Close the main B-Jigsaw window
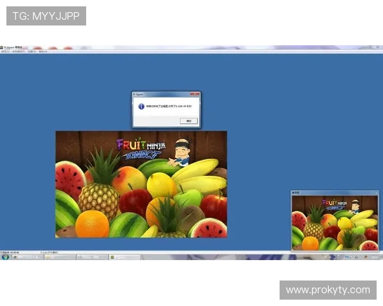The width and height of the screenshot is (383, 306). click(378, 47)
